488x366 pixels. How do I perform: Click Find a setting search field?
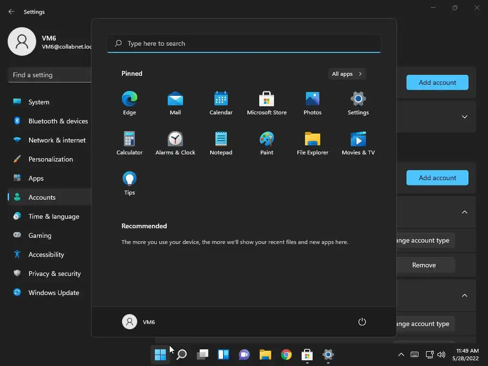[x=50, y=75]
